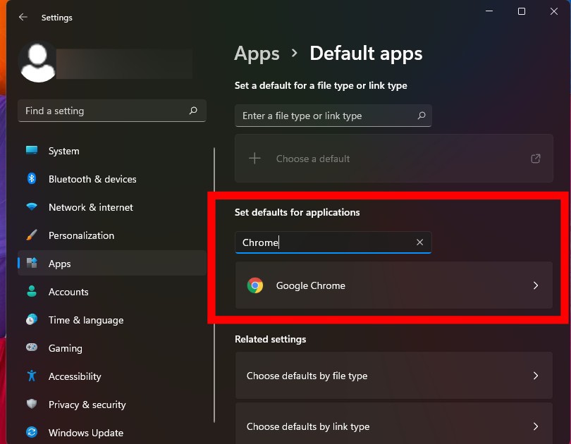Image resolution: width=571 pixels, height=444 pixels.
Task: Open System settings
Action: click(x=112, y=151)
